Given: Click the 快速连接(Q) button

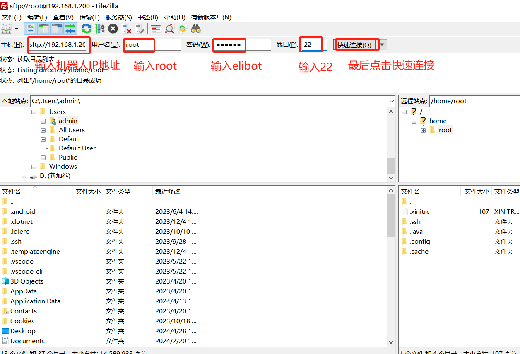Looking at the screenshot, I should pos(355,45).
